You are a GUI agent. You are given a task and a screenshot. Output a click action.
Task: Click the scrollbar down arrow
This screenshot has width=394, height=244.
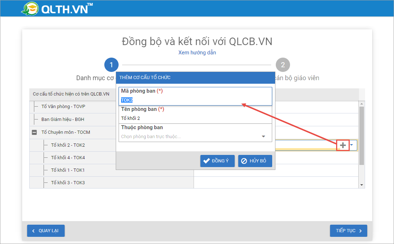(361, 185)
